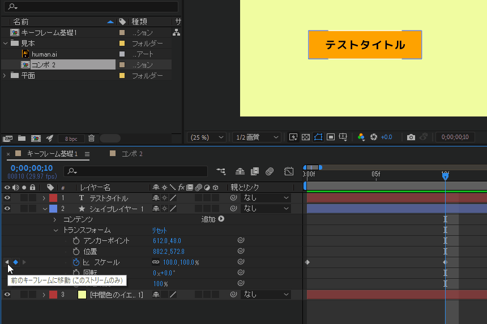The height and width of the screenshot is (324, 487).
Task: Collapse シェイプレイヤー 1 layer properties
Action: tap(45, 209)
